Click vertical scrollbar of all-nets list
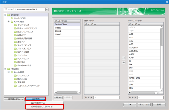The width and height of the screenshot is (169, 110). click(162, 37)
